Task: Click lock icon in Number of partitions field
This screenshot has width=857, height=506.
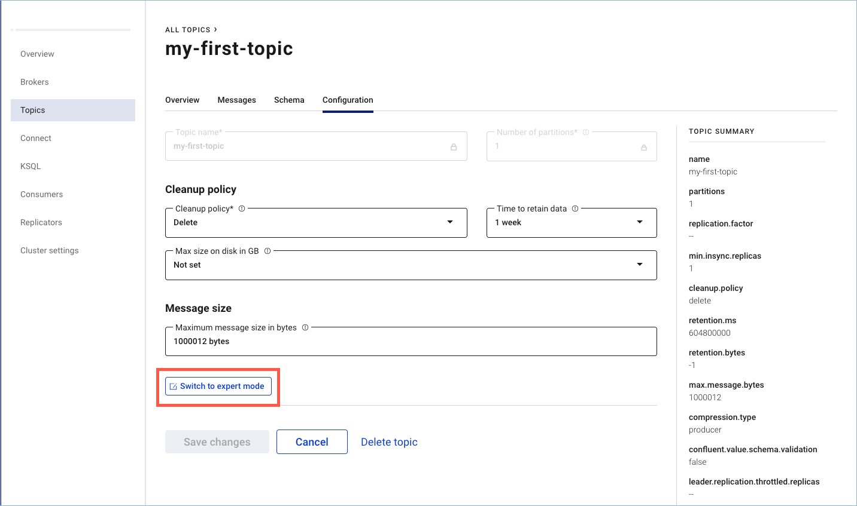Action: tap(644, 148)
